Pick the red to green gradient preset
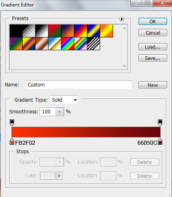 55,31
